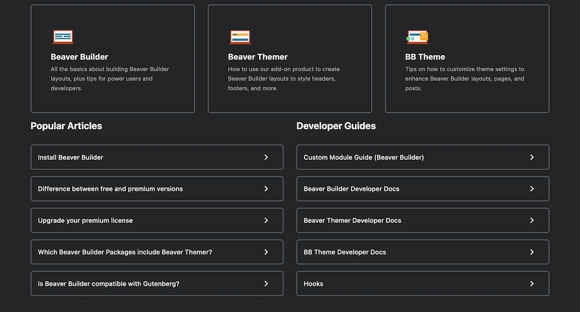Click chevron on Beaver Themer Developer Docs row

(532, 220)
